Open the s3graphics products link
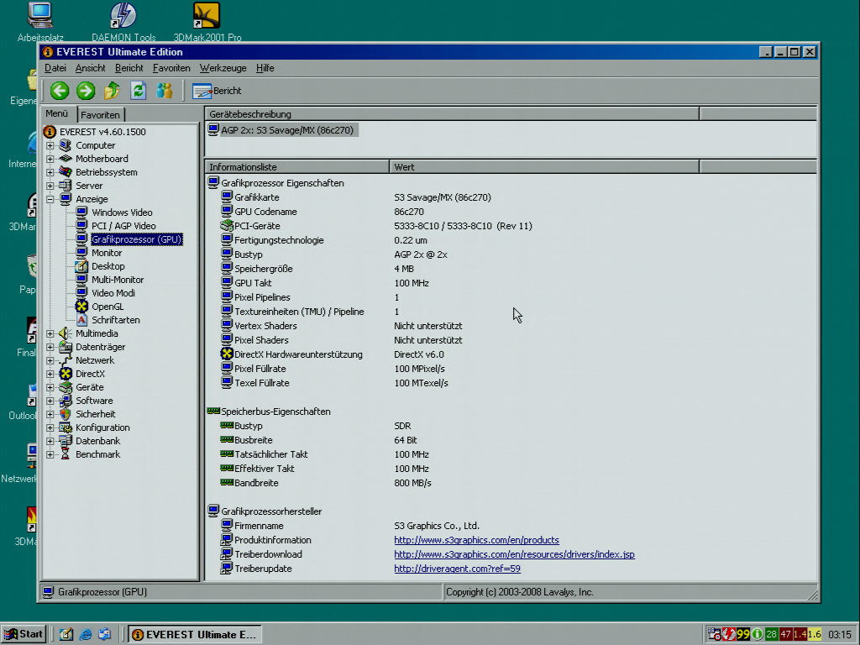This screenshot has width=860, height=645. [476, 540]
